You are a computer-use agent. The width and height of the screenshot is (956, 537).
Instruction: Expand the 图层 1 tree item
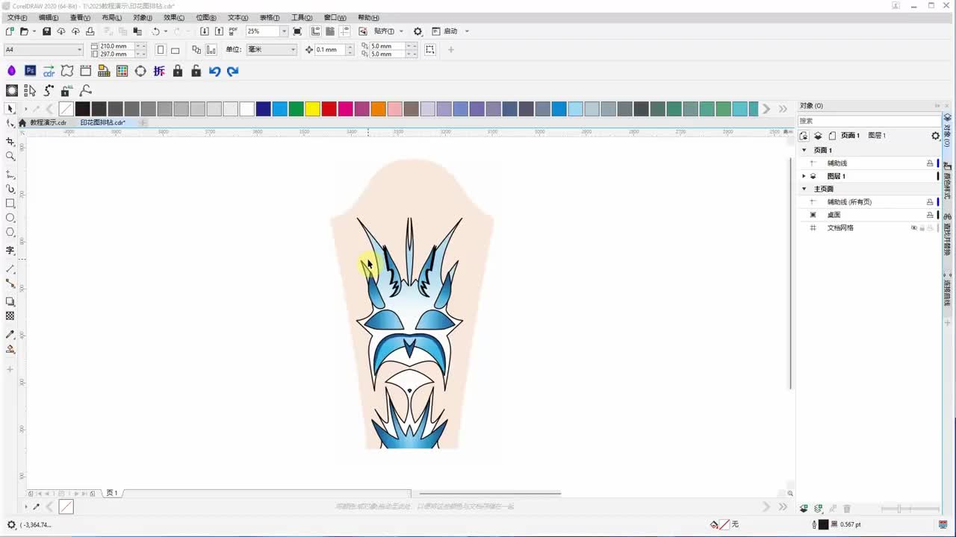[804, 176]
